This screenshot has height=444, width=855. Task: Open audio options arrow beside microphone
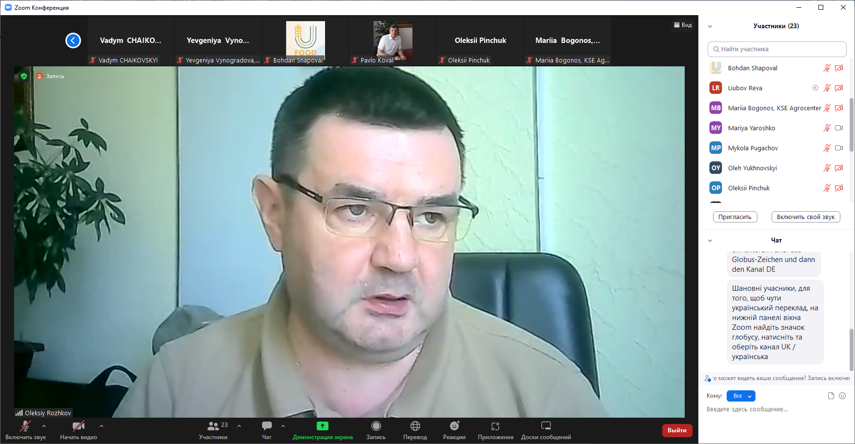click(x=44, y=426)
